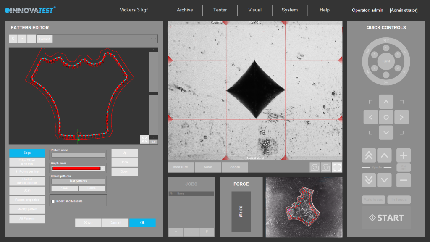Open the System menu

(290, 10)
